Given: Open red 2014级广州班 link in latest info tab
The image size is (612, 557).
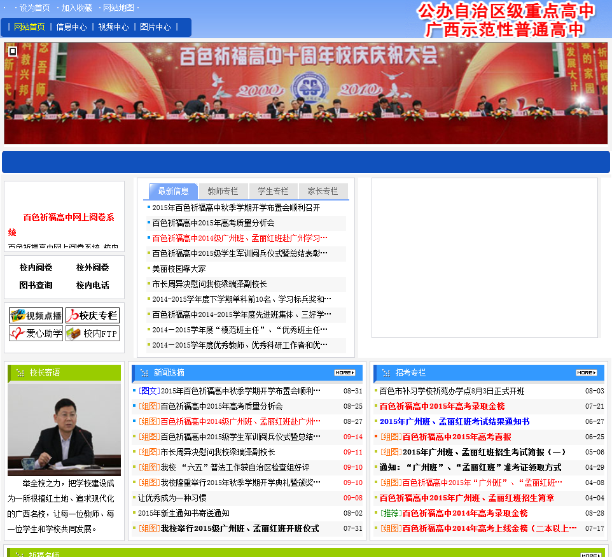Looking at the screenshot, I should 240,238.
